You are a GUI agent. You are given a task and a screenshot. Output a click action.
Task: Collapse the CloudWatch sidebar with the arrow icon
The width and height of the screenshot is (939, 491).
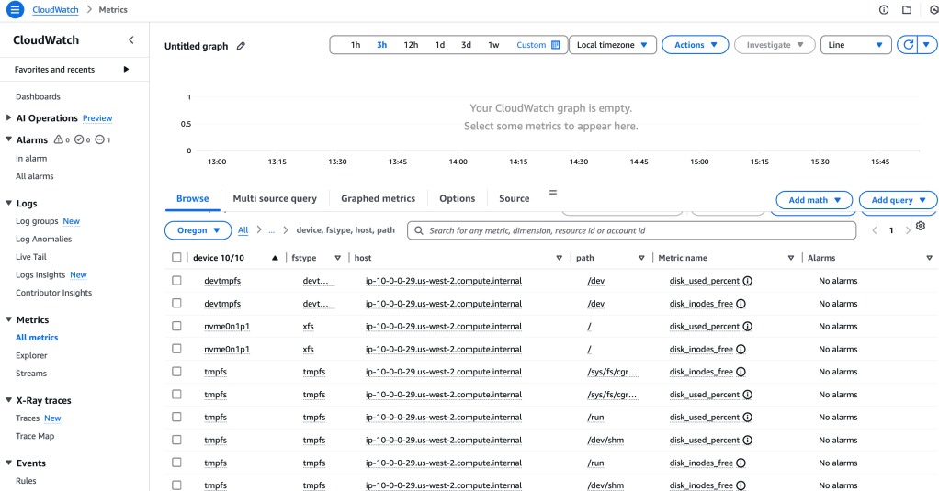coord(130,40)
